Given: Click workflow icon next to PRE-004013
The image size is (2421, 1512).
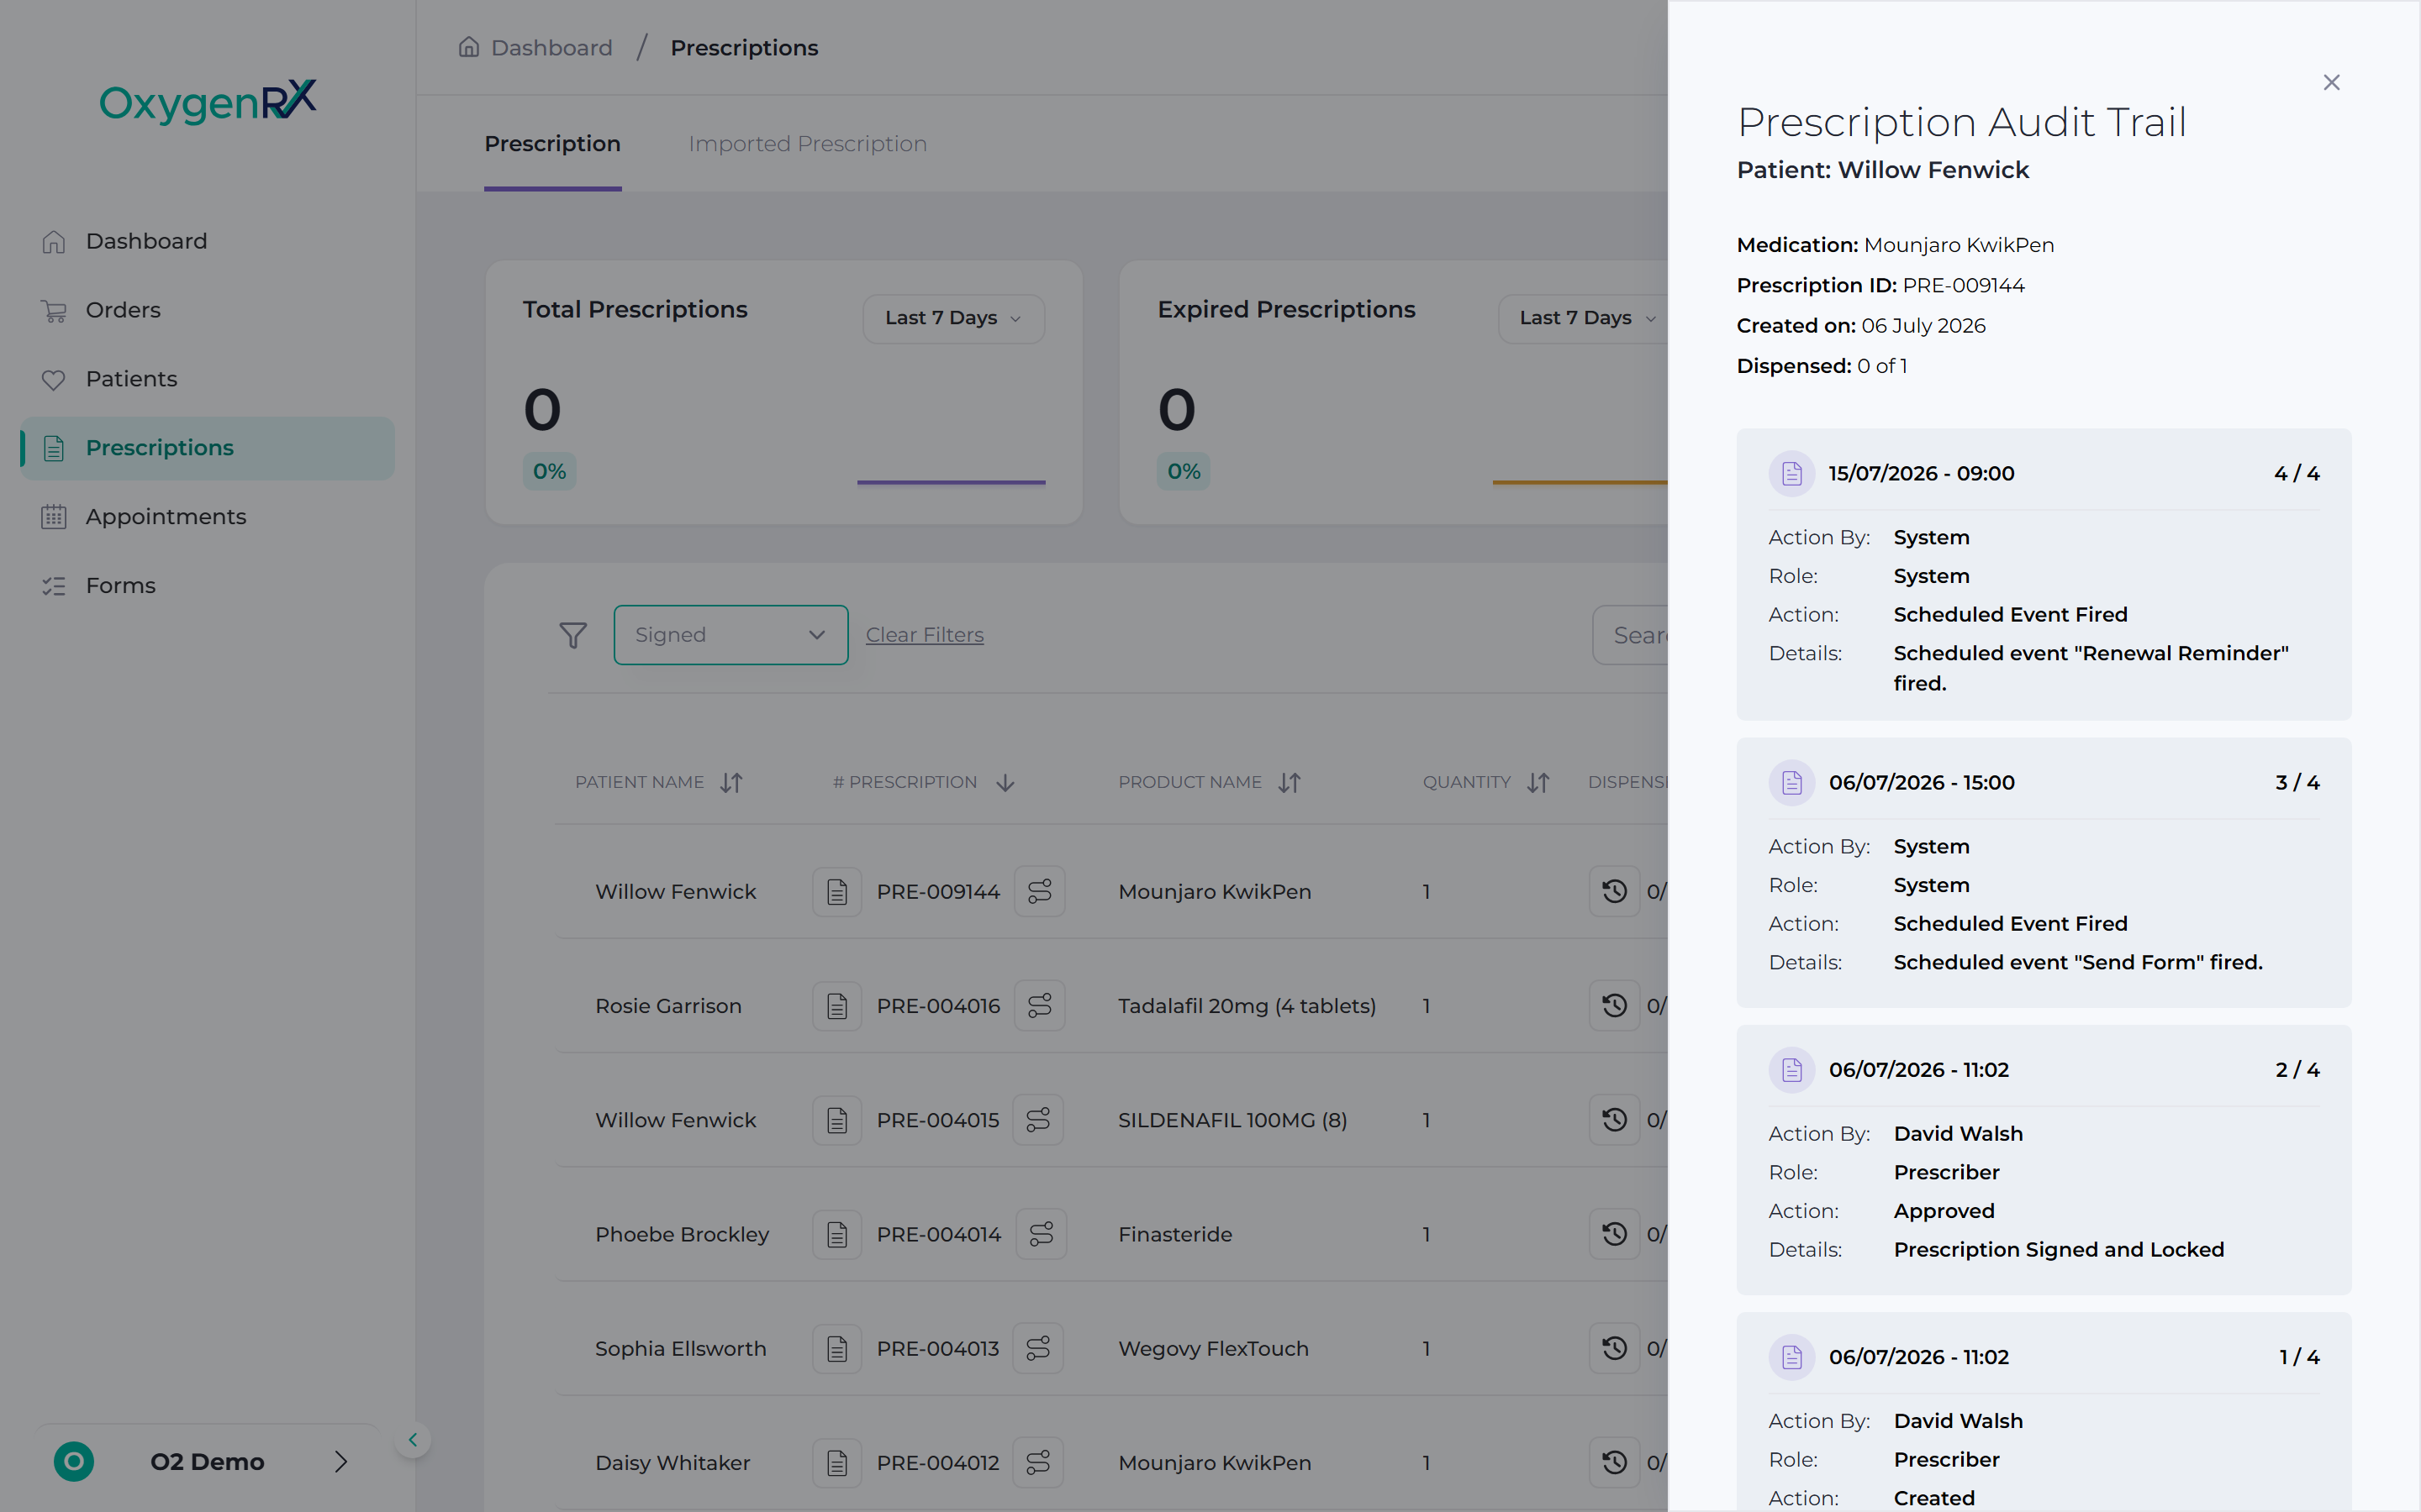Looking at the screenshot, I should (x=1038, y=1348).
